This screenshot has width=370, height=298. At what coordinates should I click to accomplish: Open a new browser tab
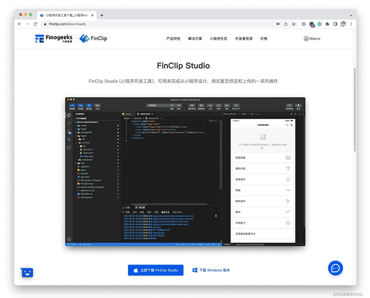coord(102,15)
